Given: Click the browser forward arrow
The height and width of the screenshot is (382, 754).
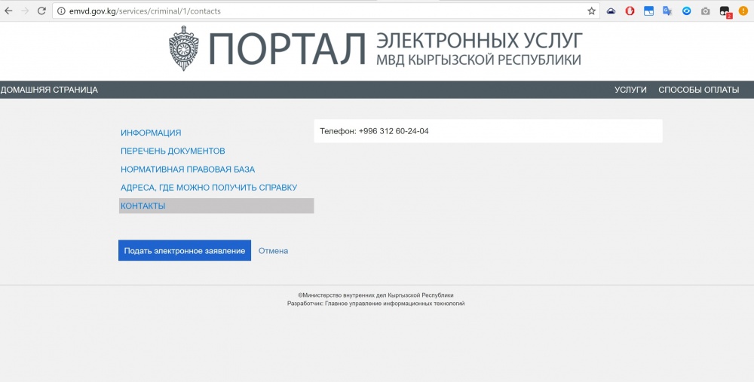Looking at the screenshot, I should 25,11.
